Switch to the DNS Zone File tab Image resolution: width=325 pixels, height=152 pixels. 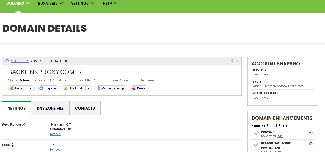[x=50, y=108]
